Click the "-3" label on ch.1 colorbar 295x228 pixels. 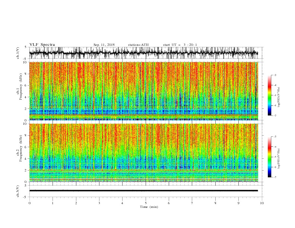pyautogui.click(x=275, y=75)
